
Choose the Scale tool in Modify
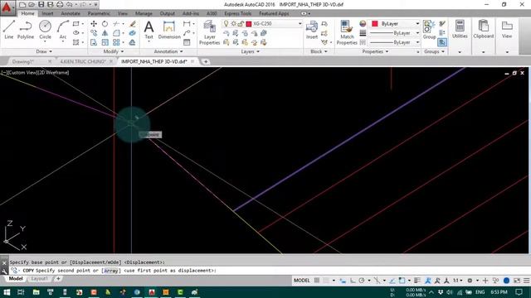pyautogui.click(x=105, y=42)
